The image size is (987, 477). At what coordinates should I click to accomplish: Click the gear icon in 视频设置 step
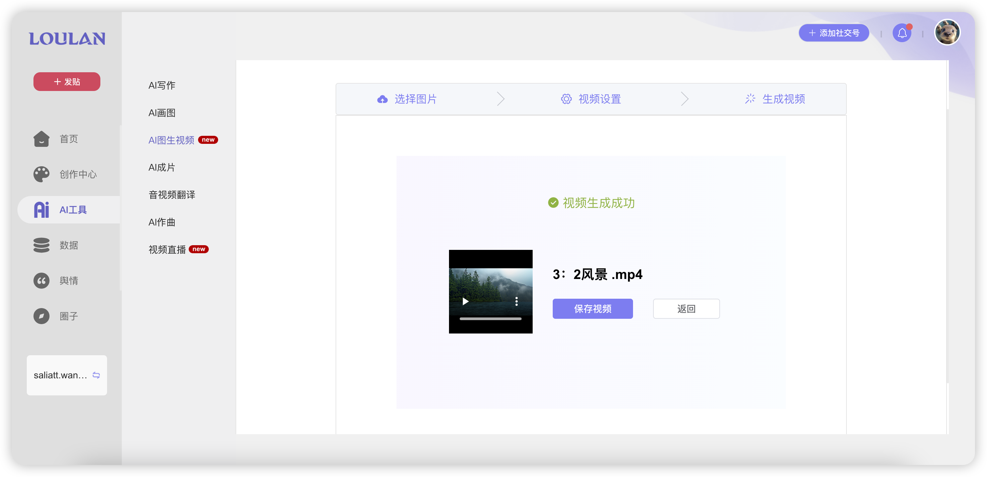(x=566, y=99)
